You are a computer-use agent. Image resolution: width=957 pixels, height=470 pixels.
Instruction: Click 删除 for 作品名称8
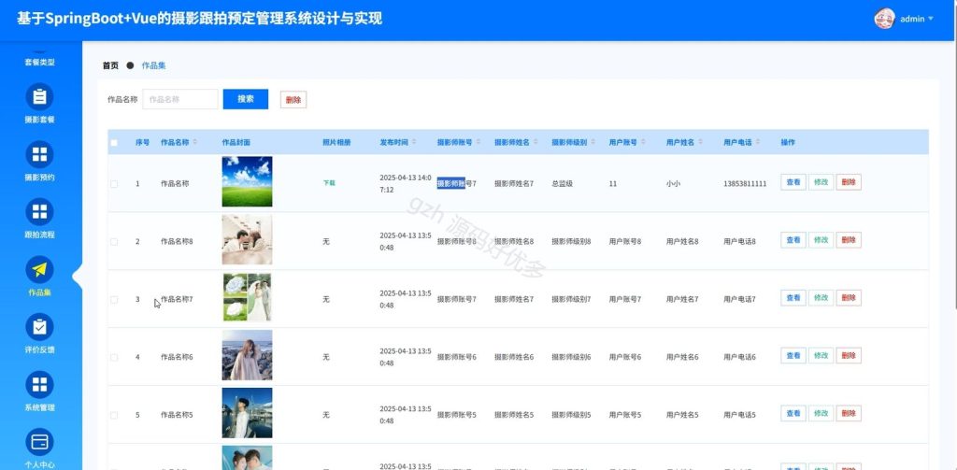pos(849,240)
